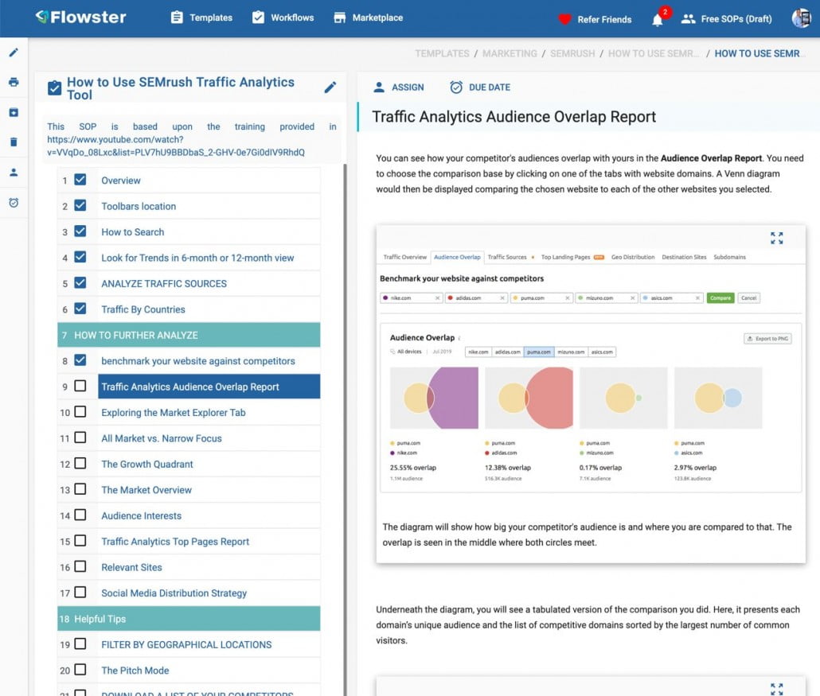
Task: Go to MARKETING breadcrumb
Action: [510, 53]
